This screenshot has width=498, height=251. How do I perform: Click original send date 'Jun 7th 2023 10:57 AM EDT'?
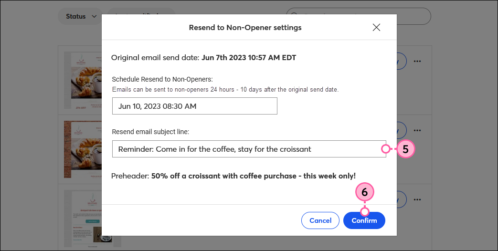(x=249, y=58)
